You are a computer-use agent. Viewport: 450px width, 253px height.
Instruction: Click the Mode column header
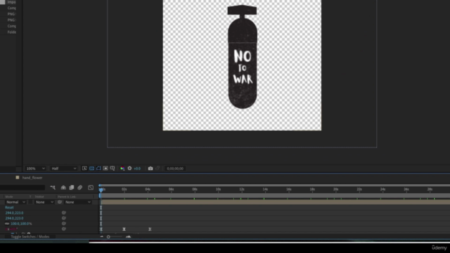click(x=9, y=197)
